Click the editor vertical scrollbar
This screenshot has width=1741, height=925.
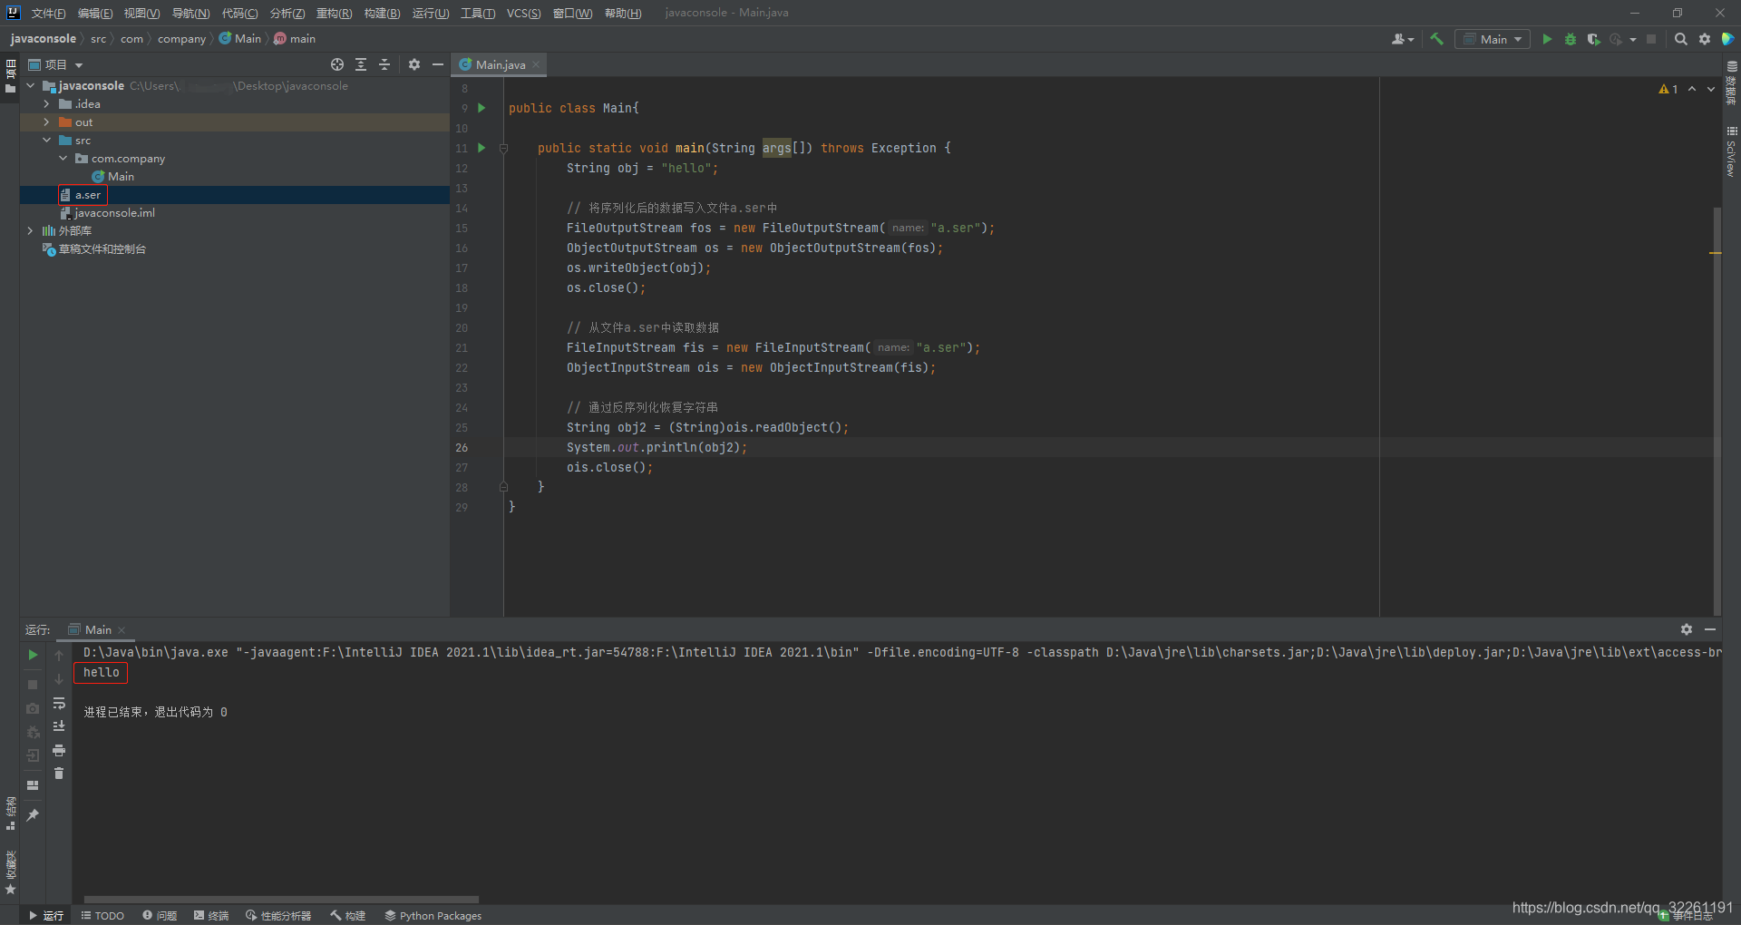point(1717,411)
